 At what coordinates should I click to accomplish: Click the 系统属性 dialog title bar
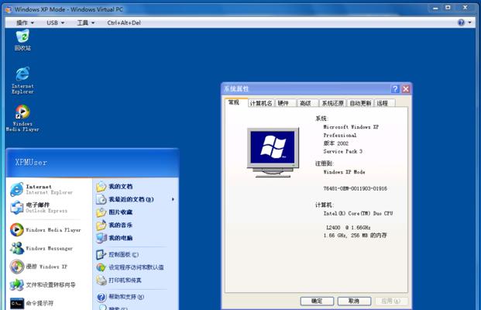(x=307, y=89)
